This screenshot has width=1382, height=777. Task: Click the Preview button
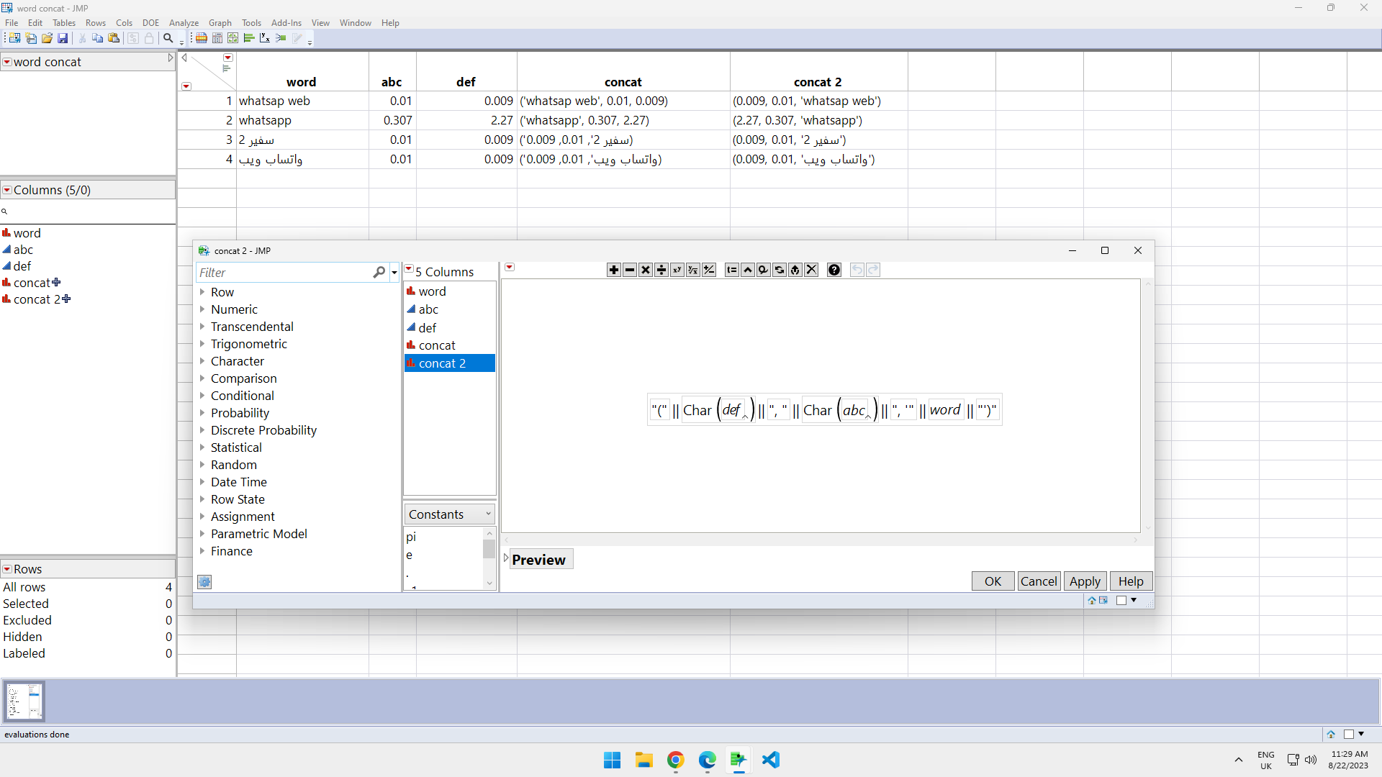[541, 559]
